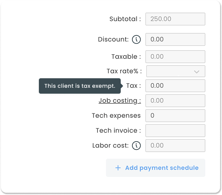Select the Labor cost value field
This screenshot has height=195, width=222.
(x=175, y=146)
